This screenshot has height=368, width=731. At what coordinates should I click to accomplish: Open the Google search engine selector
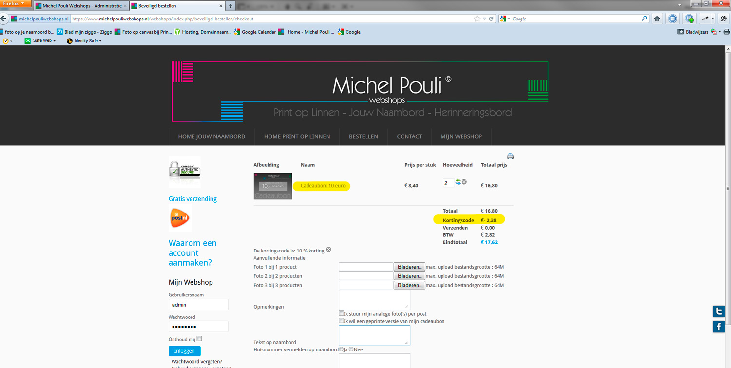point(505,19)
